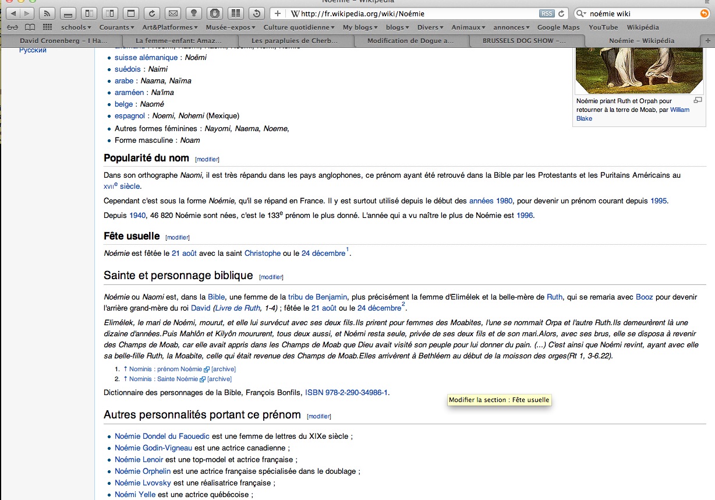The image size is (715, 500).
Task: Click the RSS feed toolbar icon
Action: pyautogui.click(x=48, y=13)
